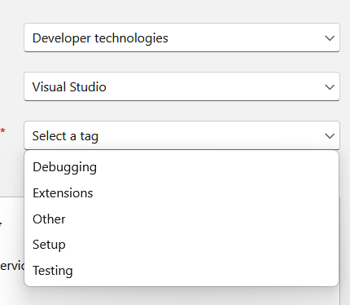Choose the Extensions tag option

click(x=182, y=193)
